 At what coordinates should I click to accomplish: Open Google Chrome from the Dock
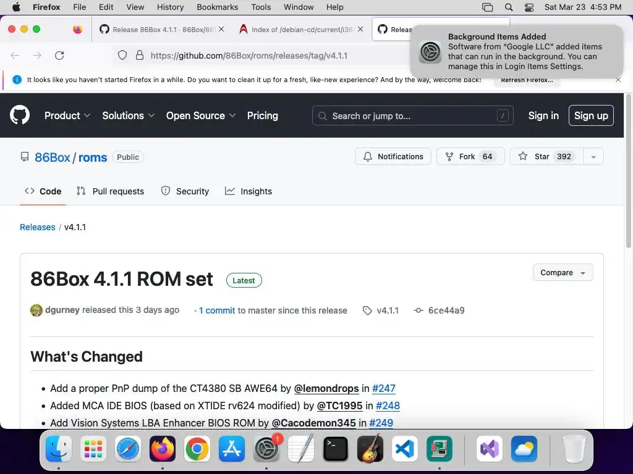tap(197, 449)
